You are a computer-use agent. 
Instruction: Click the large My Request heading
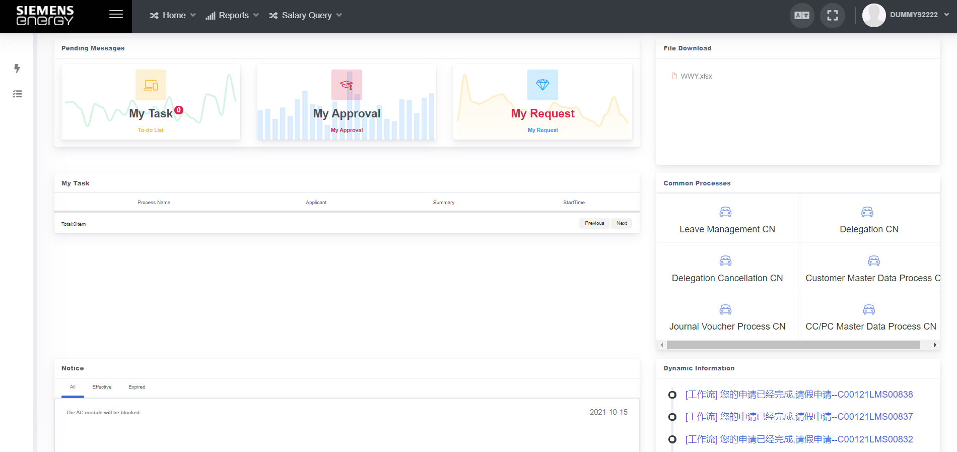click(542, 113)
